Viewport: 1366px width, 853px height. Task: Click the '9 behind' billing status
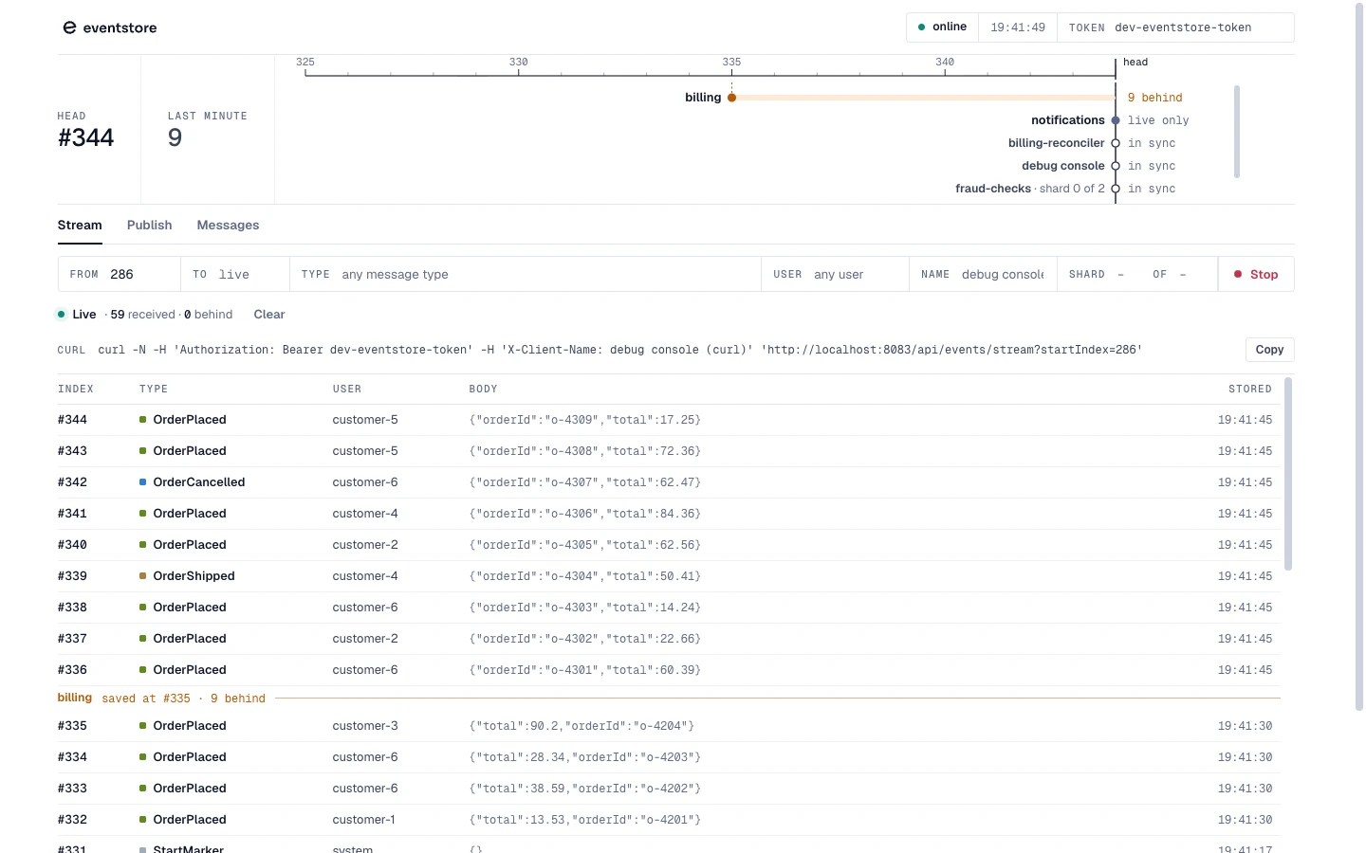(x=1155, y=98)
